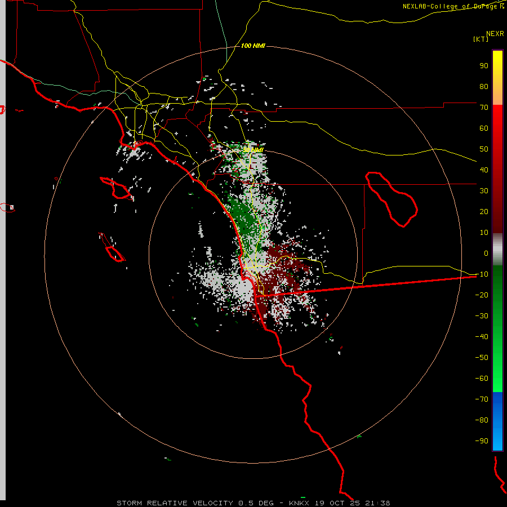The image size is (507, 507).
Task: Click the 40 value on the velocity scale
Action: coord(484,170)
